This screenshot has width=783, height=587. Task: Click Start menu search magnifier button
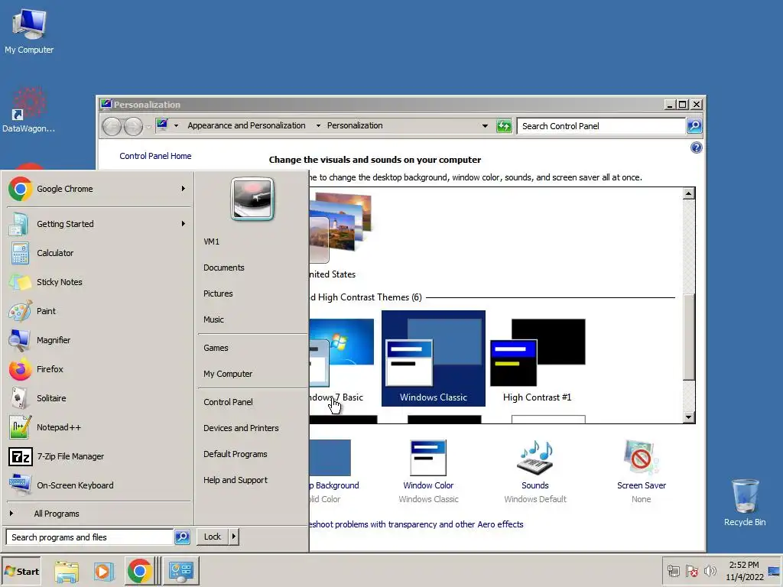click(x=182, y=537)
